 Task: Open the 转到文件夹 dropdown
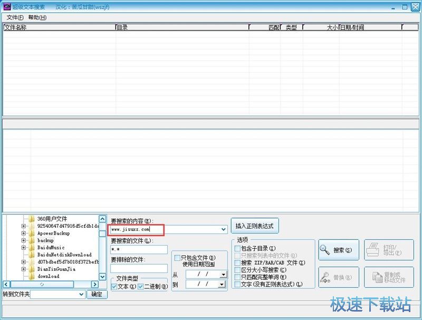81,295
